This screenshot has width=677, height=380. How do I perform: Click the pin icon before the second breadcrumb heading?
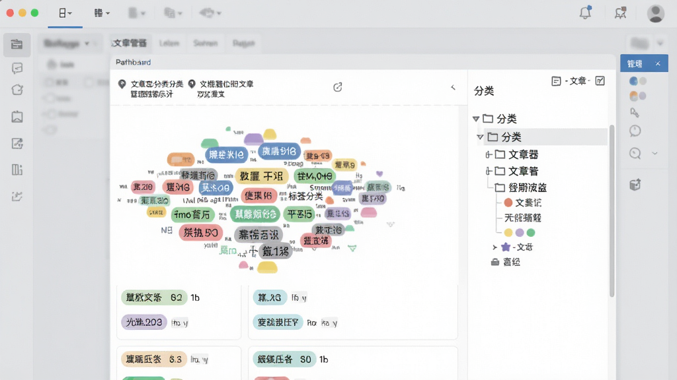[x=192, y=84]
